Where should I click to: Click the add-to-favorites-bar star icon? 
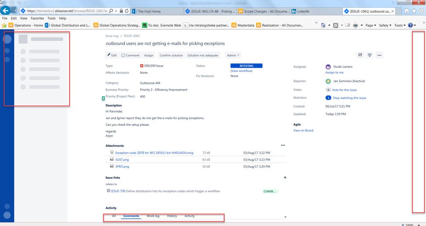(4, 25)
